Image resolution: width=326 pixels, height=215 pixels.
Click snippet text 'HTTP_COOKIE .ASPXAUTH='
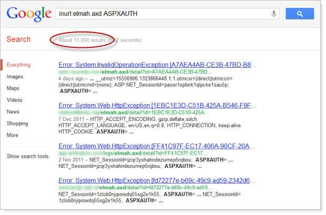pos(93,132)
